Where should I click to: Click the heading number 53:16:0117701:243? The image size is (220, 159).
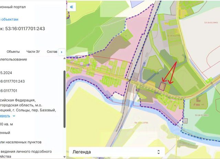(25, 29)
